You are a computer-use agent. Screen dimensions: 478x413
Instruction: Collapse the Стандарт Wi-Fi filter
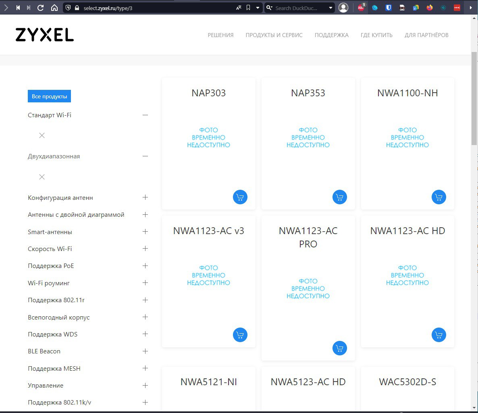click(x=145, y=115)
